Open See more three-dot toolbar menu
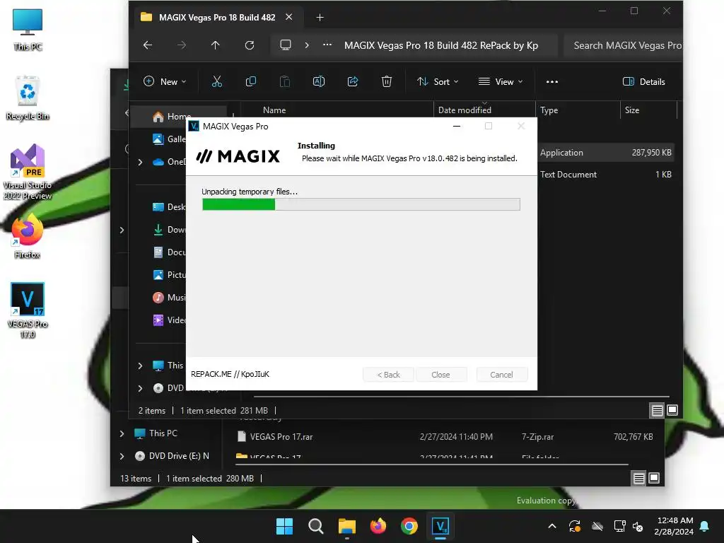Image resolution: width=724 pixels, height=543 pixels. [x=551, y=82]
